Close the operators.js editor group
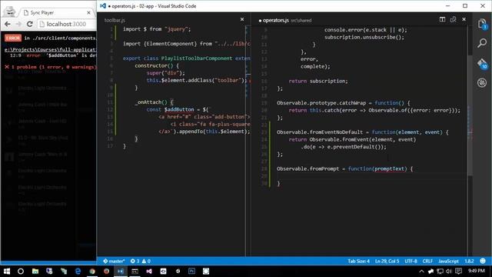492x277 pixels. click(464, 19)
